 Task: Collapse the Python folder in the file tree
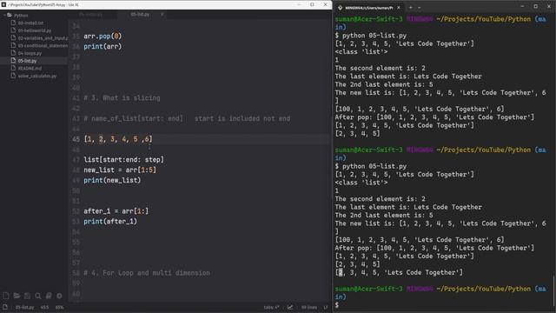4,16
